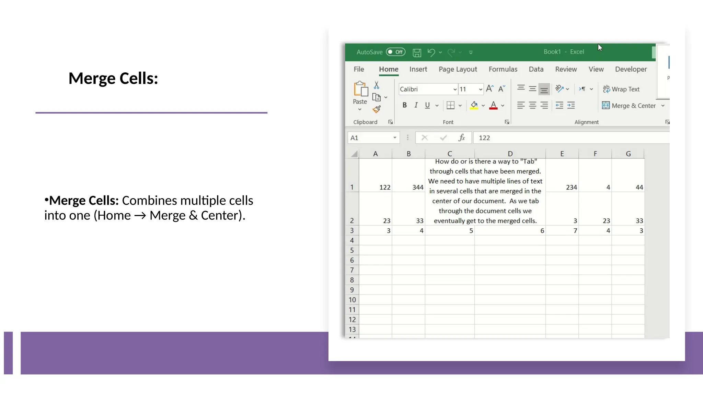Image resolution: width=703 pixels, height=395 pixels.
Task: Click Bottom Align icon
Action: point(544,89)
